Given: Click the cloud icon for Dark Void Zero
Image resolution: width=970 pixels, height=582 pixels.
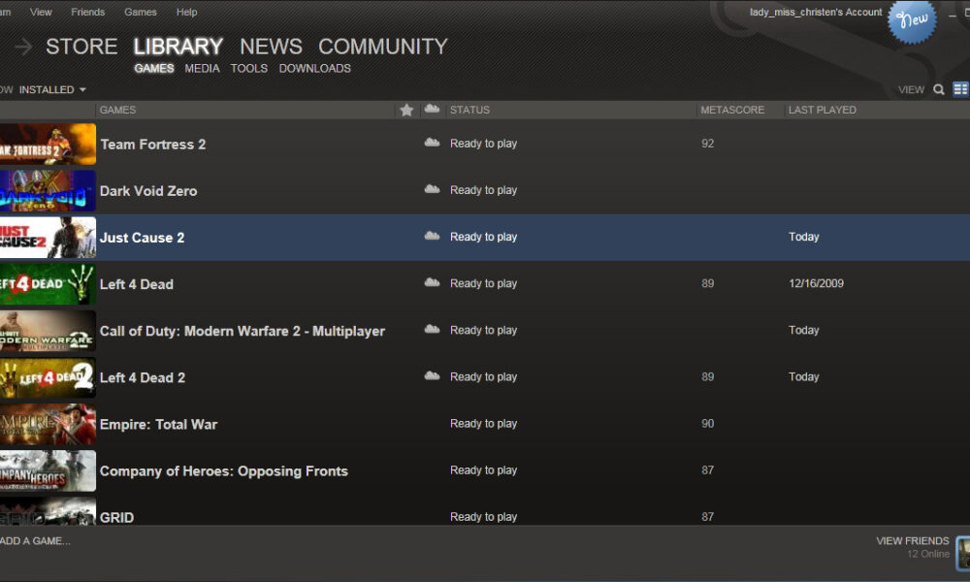Looking at the screenshot, I should (432, 189).
